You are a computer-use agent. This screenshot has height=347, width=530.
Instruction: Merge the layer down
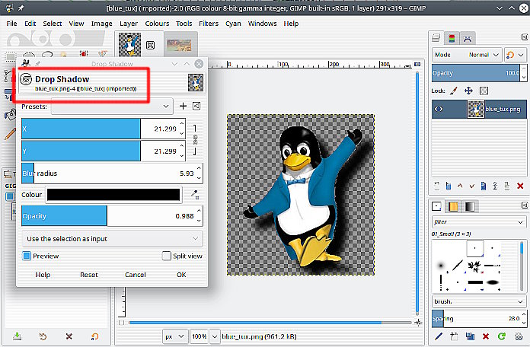tap(507, 186)
